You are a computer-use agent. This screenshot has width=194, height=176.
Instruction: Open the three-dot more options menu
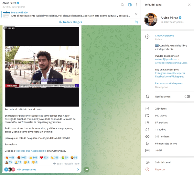point(136,5)
